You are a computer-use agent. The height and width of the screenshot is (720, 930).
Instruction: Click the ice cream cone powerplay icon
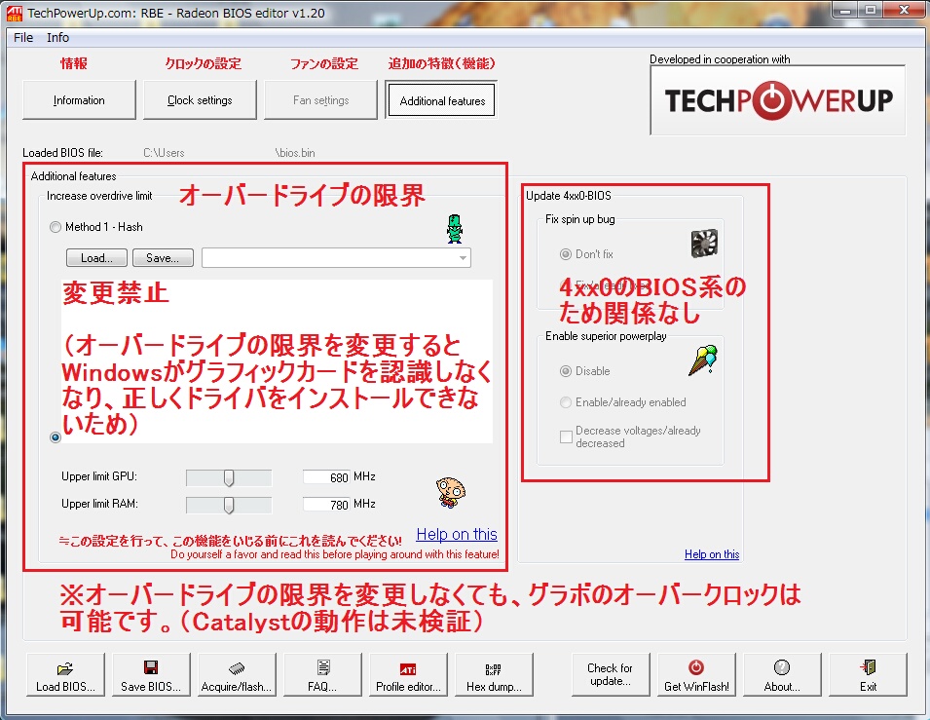[703, 360]
